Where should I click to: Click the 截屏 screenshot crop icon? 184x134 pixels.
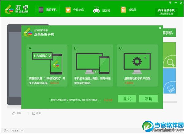tap(33, 113)
